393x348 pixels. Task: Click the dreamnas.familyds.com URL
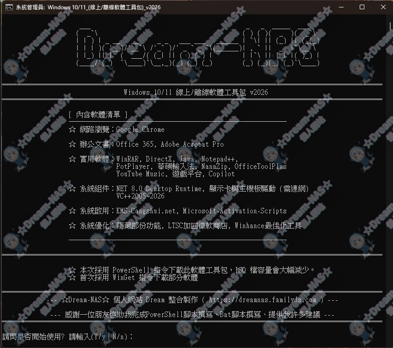263,299
